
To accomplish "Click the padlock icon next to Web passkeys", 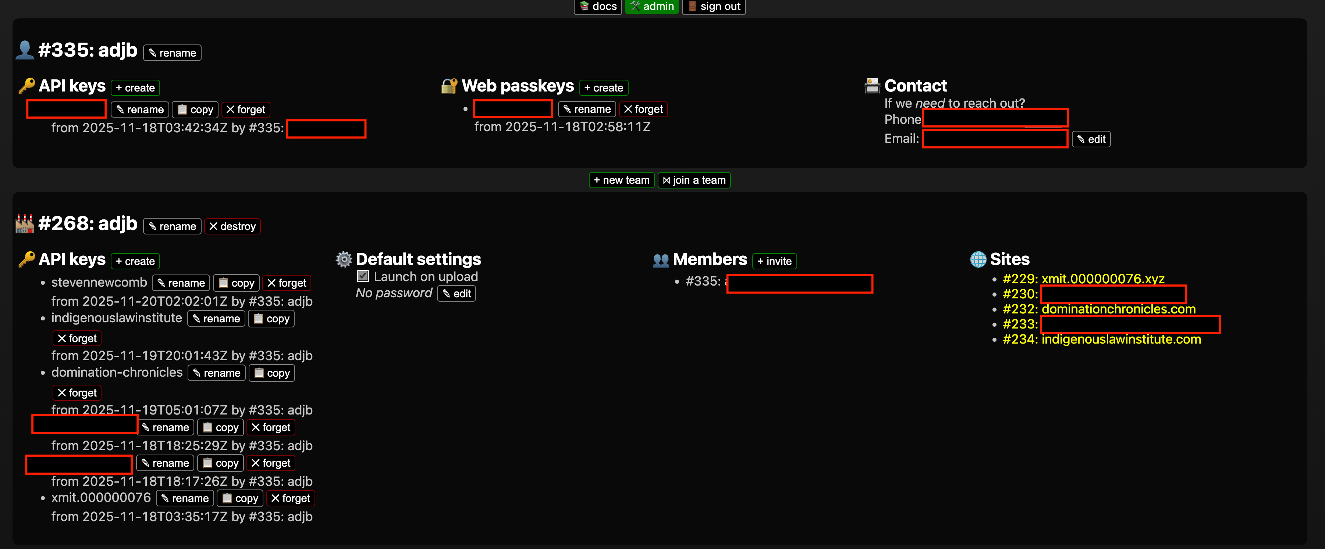I will (448, 86).
